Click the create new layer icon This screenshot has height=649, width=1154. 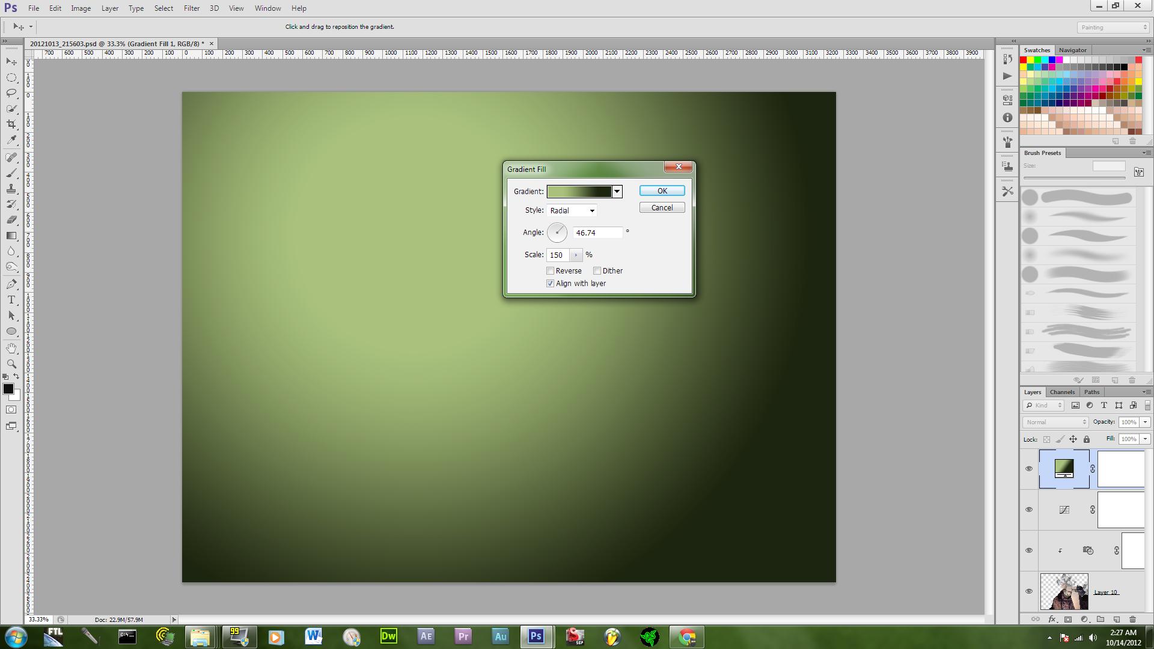point(1117,619)
